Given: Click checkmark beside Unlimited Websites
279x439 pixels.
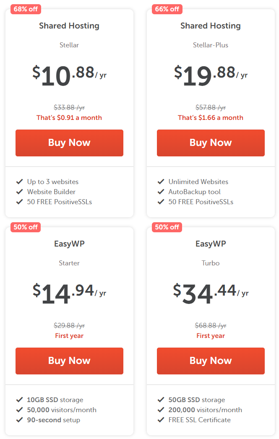Looking at the screenshot, I should tap(161, 182).
